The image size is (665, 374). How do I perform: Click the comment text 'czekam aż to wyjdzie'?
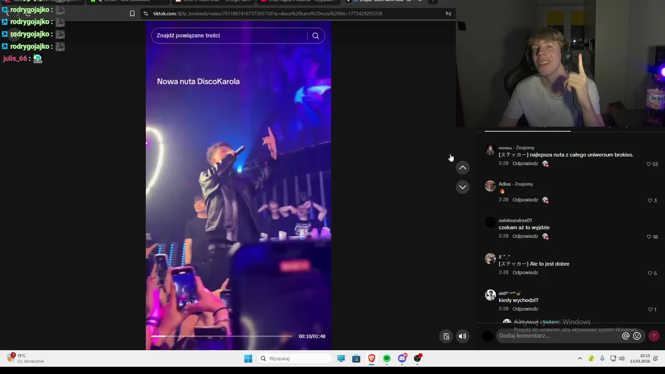point(524,228)
